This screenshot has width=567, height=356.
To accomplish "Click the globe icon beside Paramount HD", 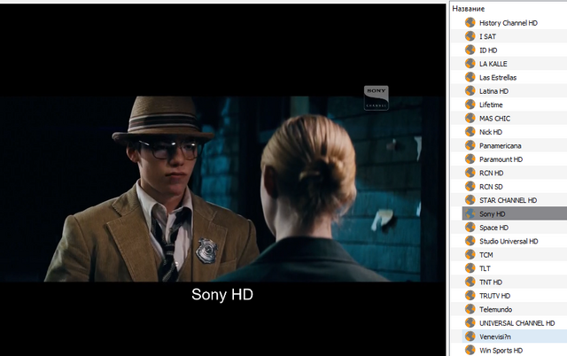I will point(470,159).
